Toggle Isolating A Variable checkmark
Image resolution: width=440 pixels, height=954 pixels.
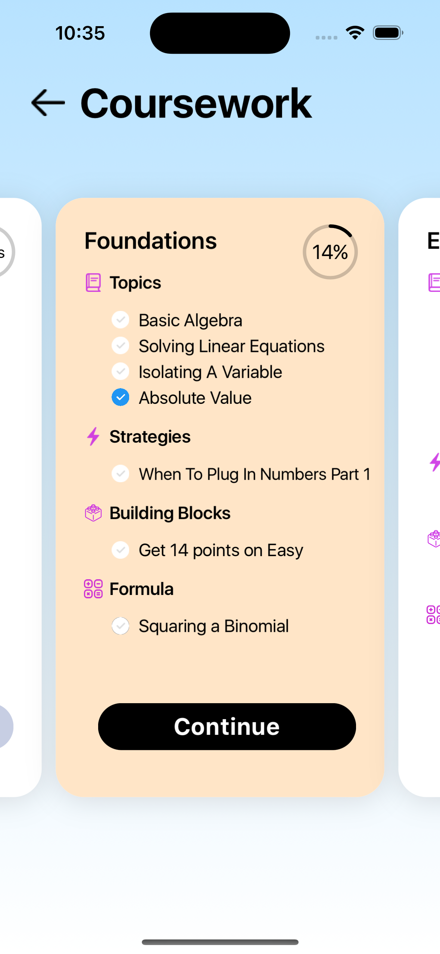tap(121, 371)
